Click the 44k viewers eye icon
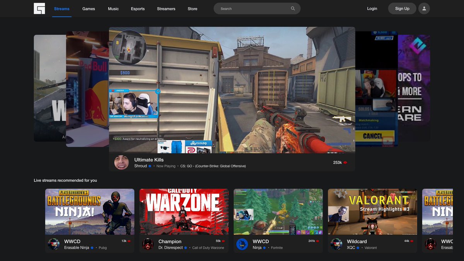Screen dimensions: 464x261 tap(412, 241)
